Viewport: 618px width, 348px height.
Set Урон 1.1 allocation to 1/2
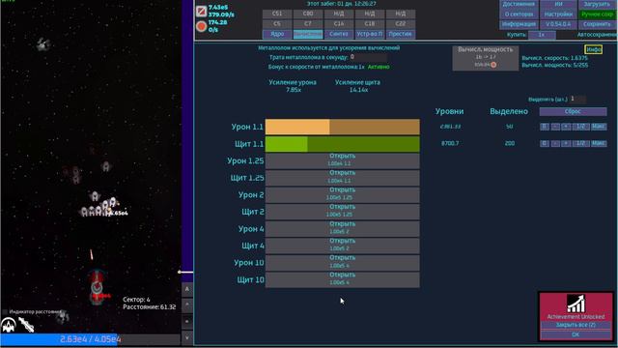pyautogui.click(x=580, y=127)
